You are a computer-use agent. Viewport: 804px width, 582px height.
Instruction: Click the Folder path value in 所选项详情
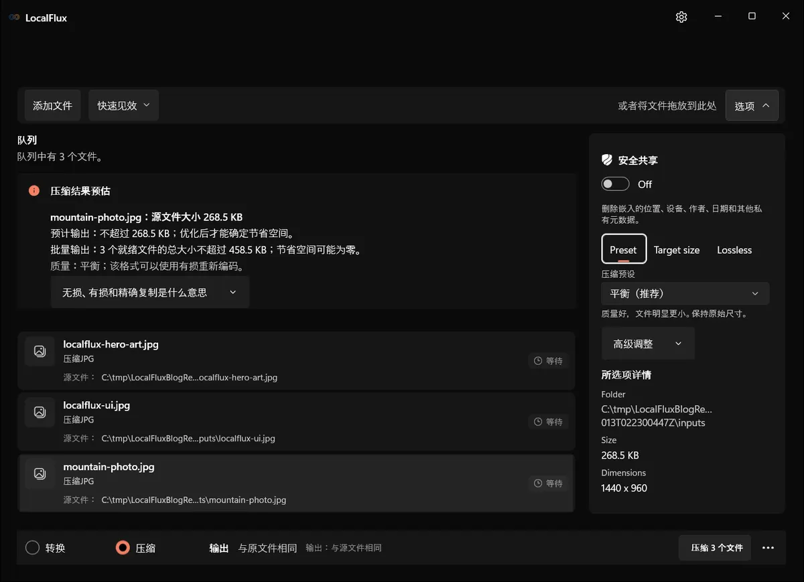click(x=657, y=416)
